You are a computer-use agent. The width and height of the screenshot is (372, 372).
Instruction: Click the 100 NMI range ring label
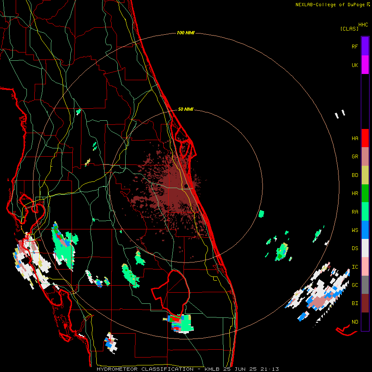pos(186,33)
